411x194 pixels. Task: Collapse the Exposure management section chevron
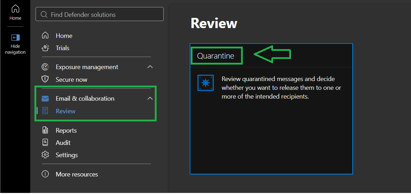pos(150,67)
